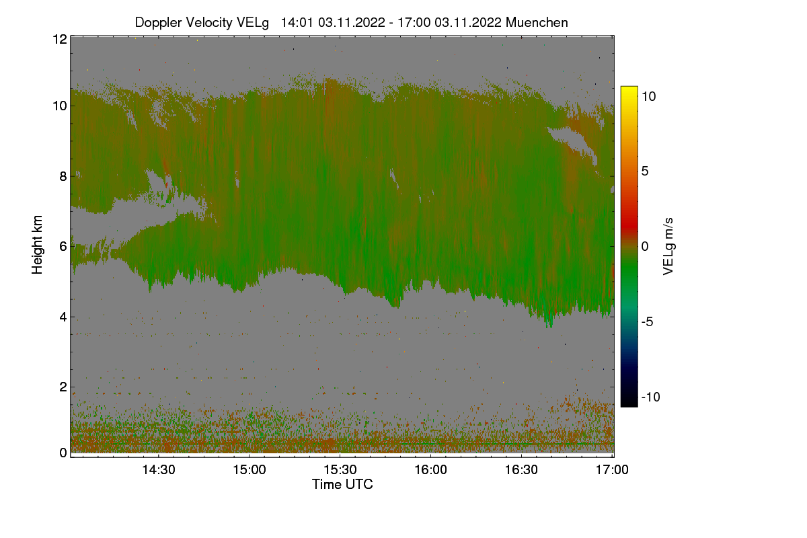Image resolution: width=807 pixels, height=538 pixels.
Task: Click the height axis label 6
Action: click(63, 246)
